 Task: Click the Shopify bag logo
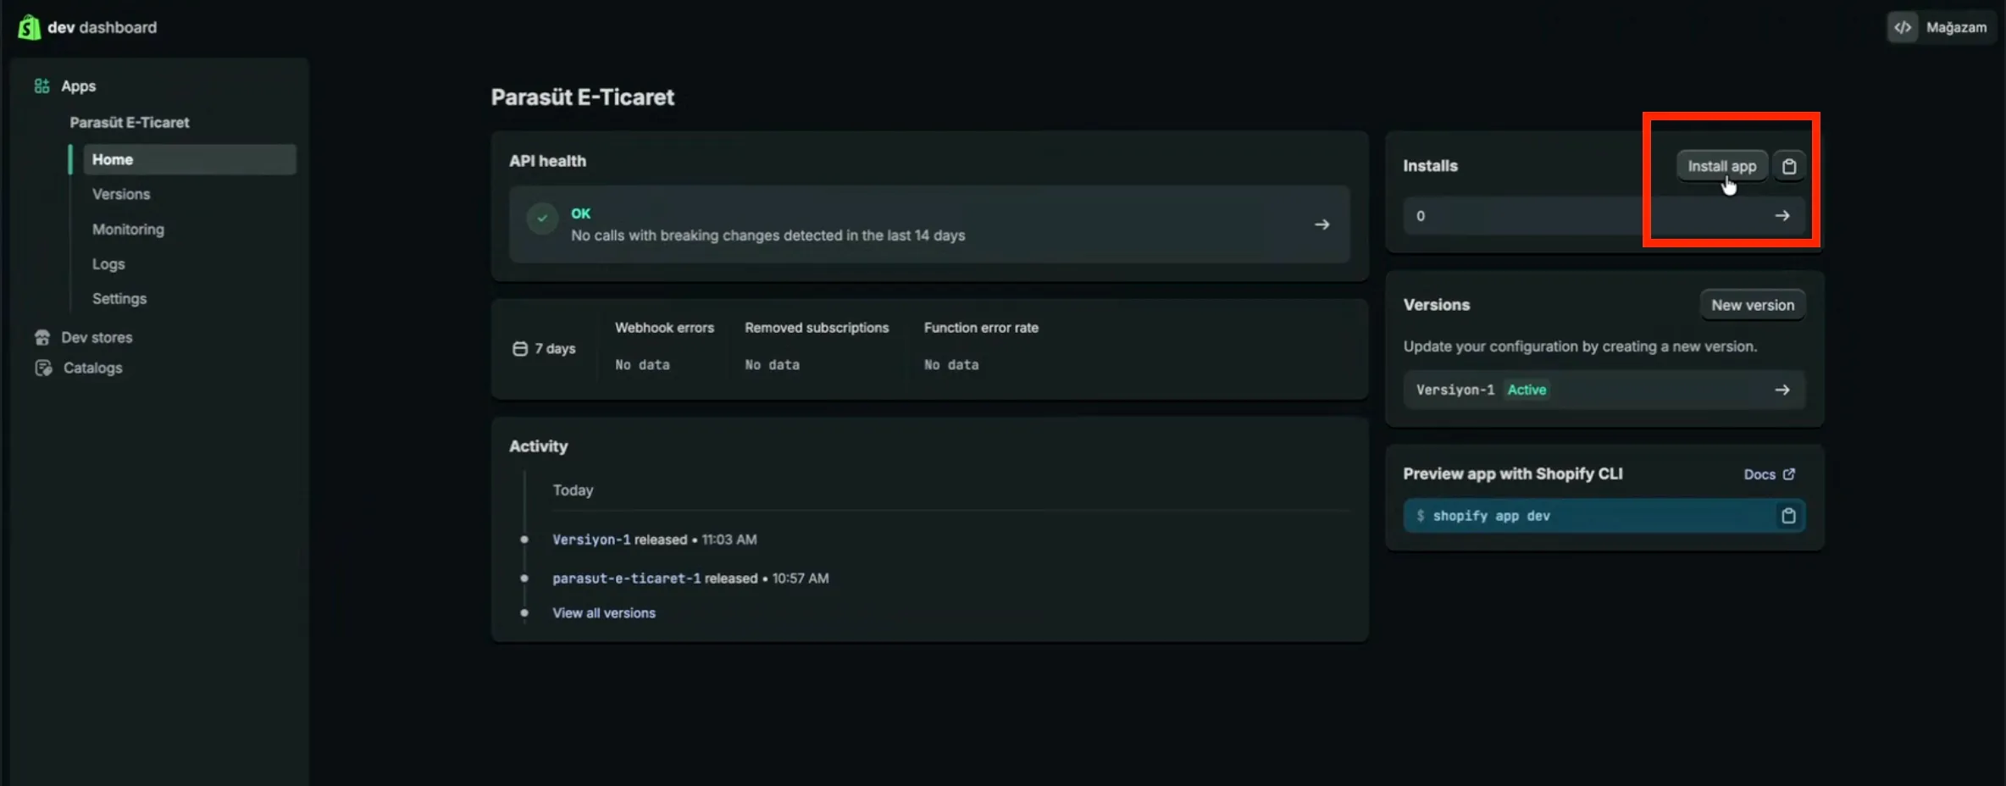click(x=29, y=27)
